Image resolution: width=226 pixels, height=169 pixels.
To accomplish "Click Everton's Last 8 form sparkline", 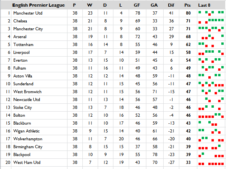I will click(x=211, y=60).
